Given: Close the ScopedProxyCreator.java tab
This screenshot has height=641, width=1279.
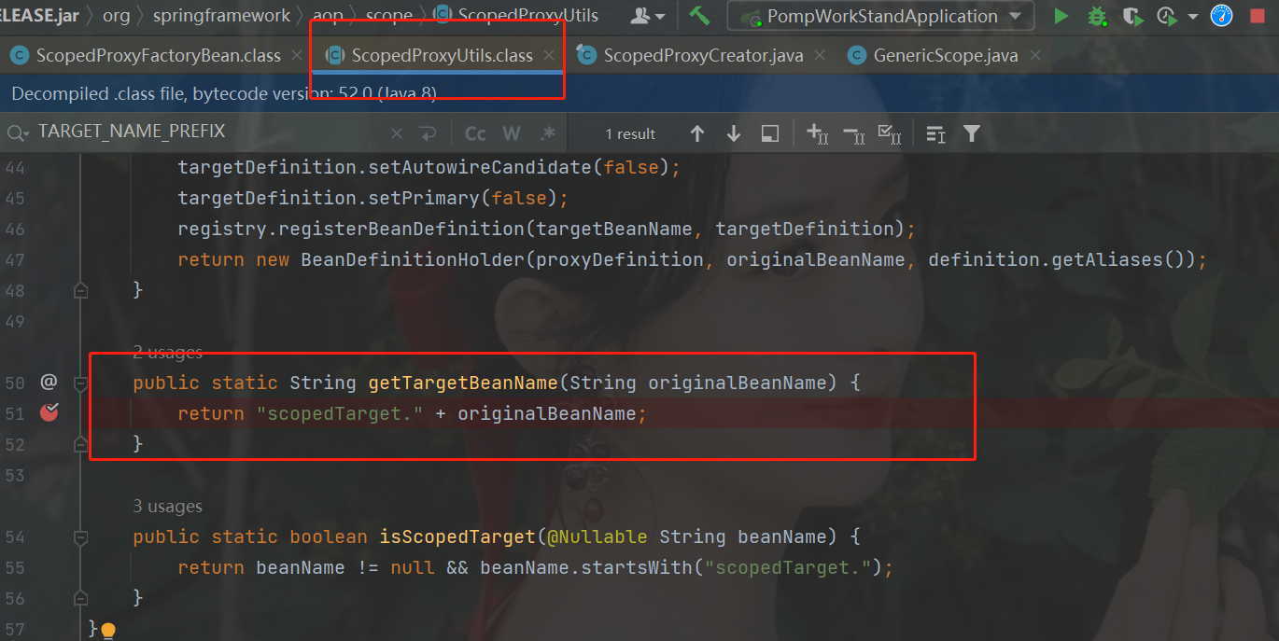Looking at the screenshot, I should (820, 56).
